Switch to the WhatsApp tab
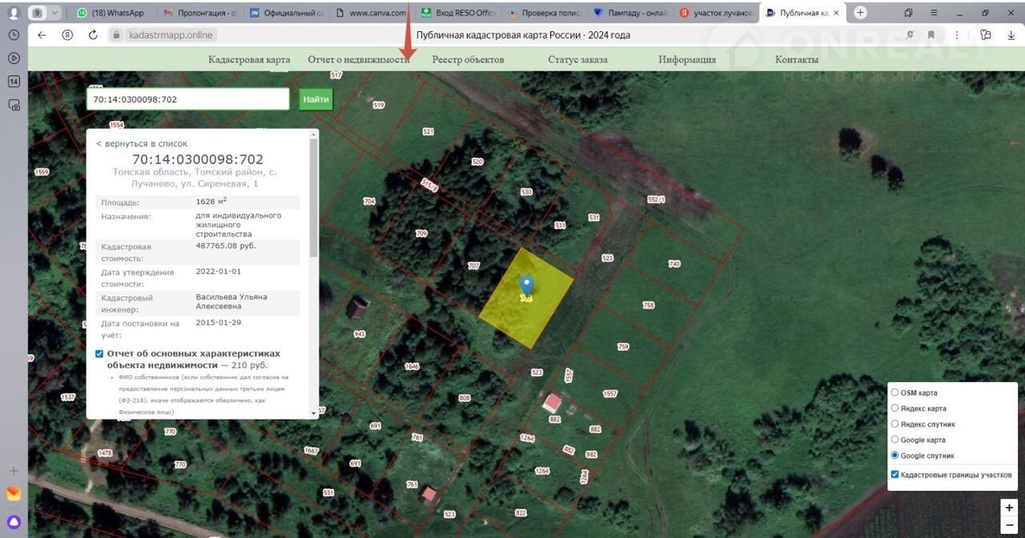Viewport: 1025px width, 538px height. (112, 13)
